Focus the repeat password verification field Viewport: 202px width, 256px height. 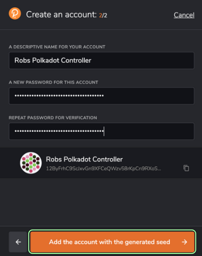101,131
